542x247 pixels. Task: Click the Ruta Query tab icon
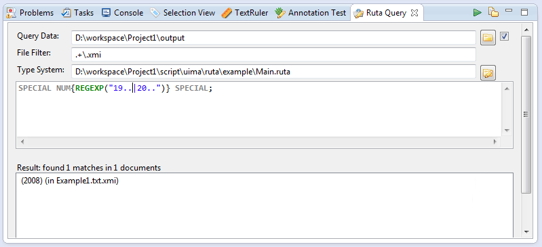[358, 13]
